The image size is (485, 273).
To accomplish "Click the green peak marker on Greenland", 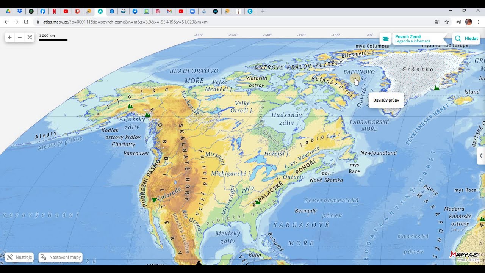I will (x=436, y=88).
